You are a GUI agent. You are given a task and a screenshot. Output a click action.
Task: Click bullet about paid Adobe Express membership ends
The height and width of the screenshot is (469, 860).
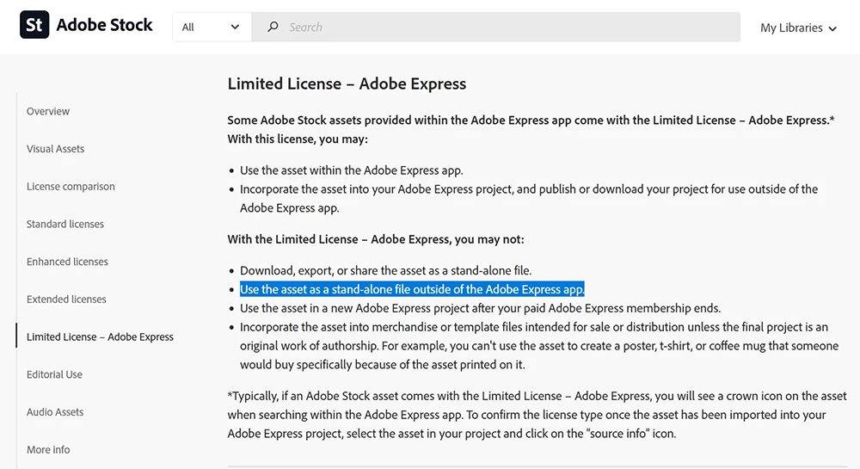(x=480, y=308)
